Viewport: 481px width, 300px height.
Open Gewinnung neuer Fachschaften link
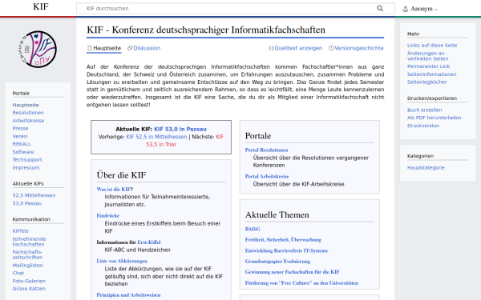[x=293, y=272]
